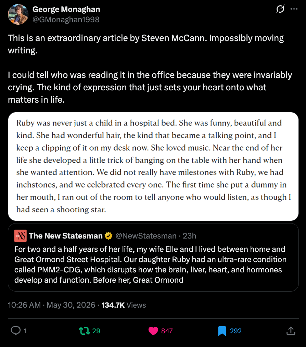Viewport: 306px width, 347px height.
Task: Click the 10:26 AM May 30, 2026 timestamp
Action: pyautogui.click(x=52, y=305)
